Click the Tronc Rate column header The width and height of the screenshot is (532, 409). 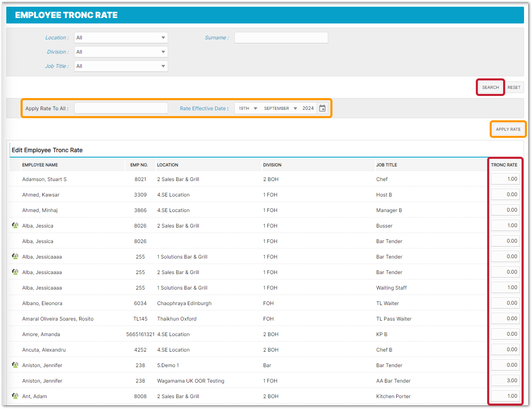point(504,165)
